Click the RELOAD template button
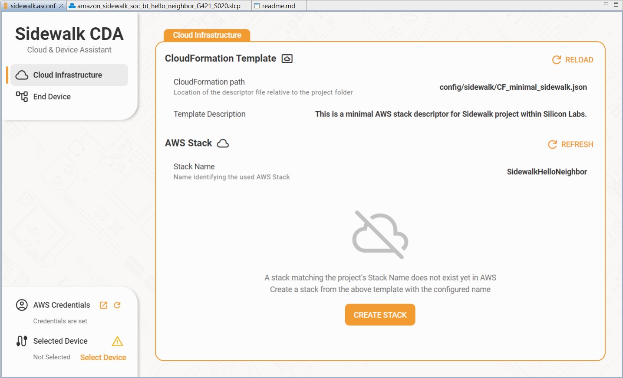 573,60
